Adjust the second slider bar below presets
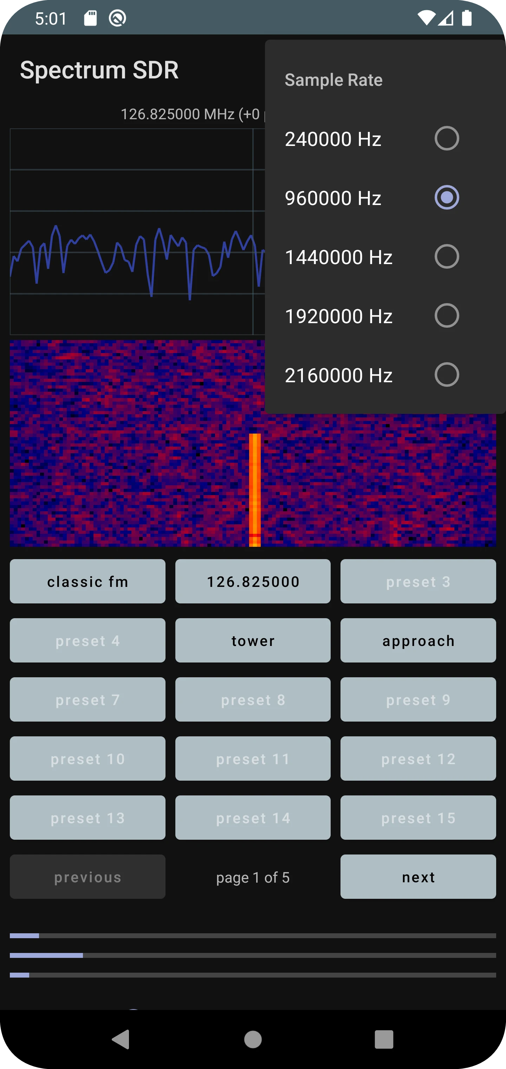Screen dimensions: 506x1069 253,955
